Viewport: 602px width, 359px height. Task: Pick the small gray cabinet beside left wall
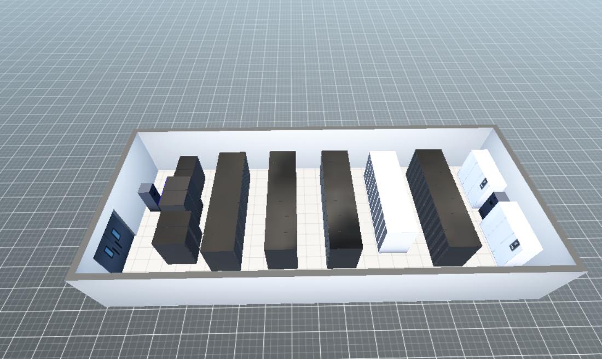coord(148,196)
